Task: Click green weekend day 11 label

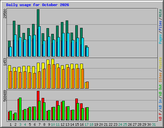Action: coord(58,124)
